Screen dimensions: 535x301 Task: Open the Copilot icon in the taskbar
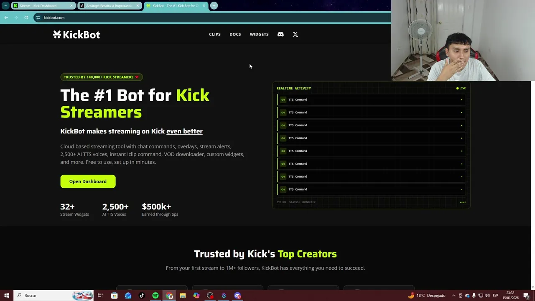point(196,296)
